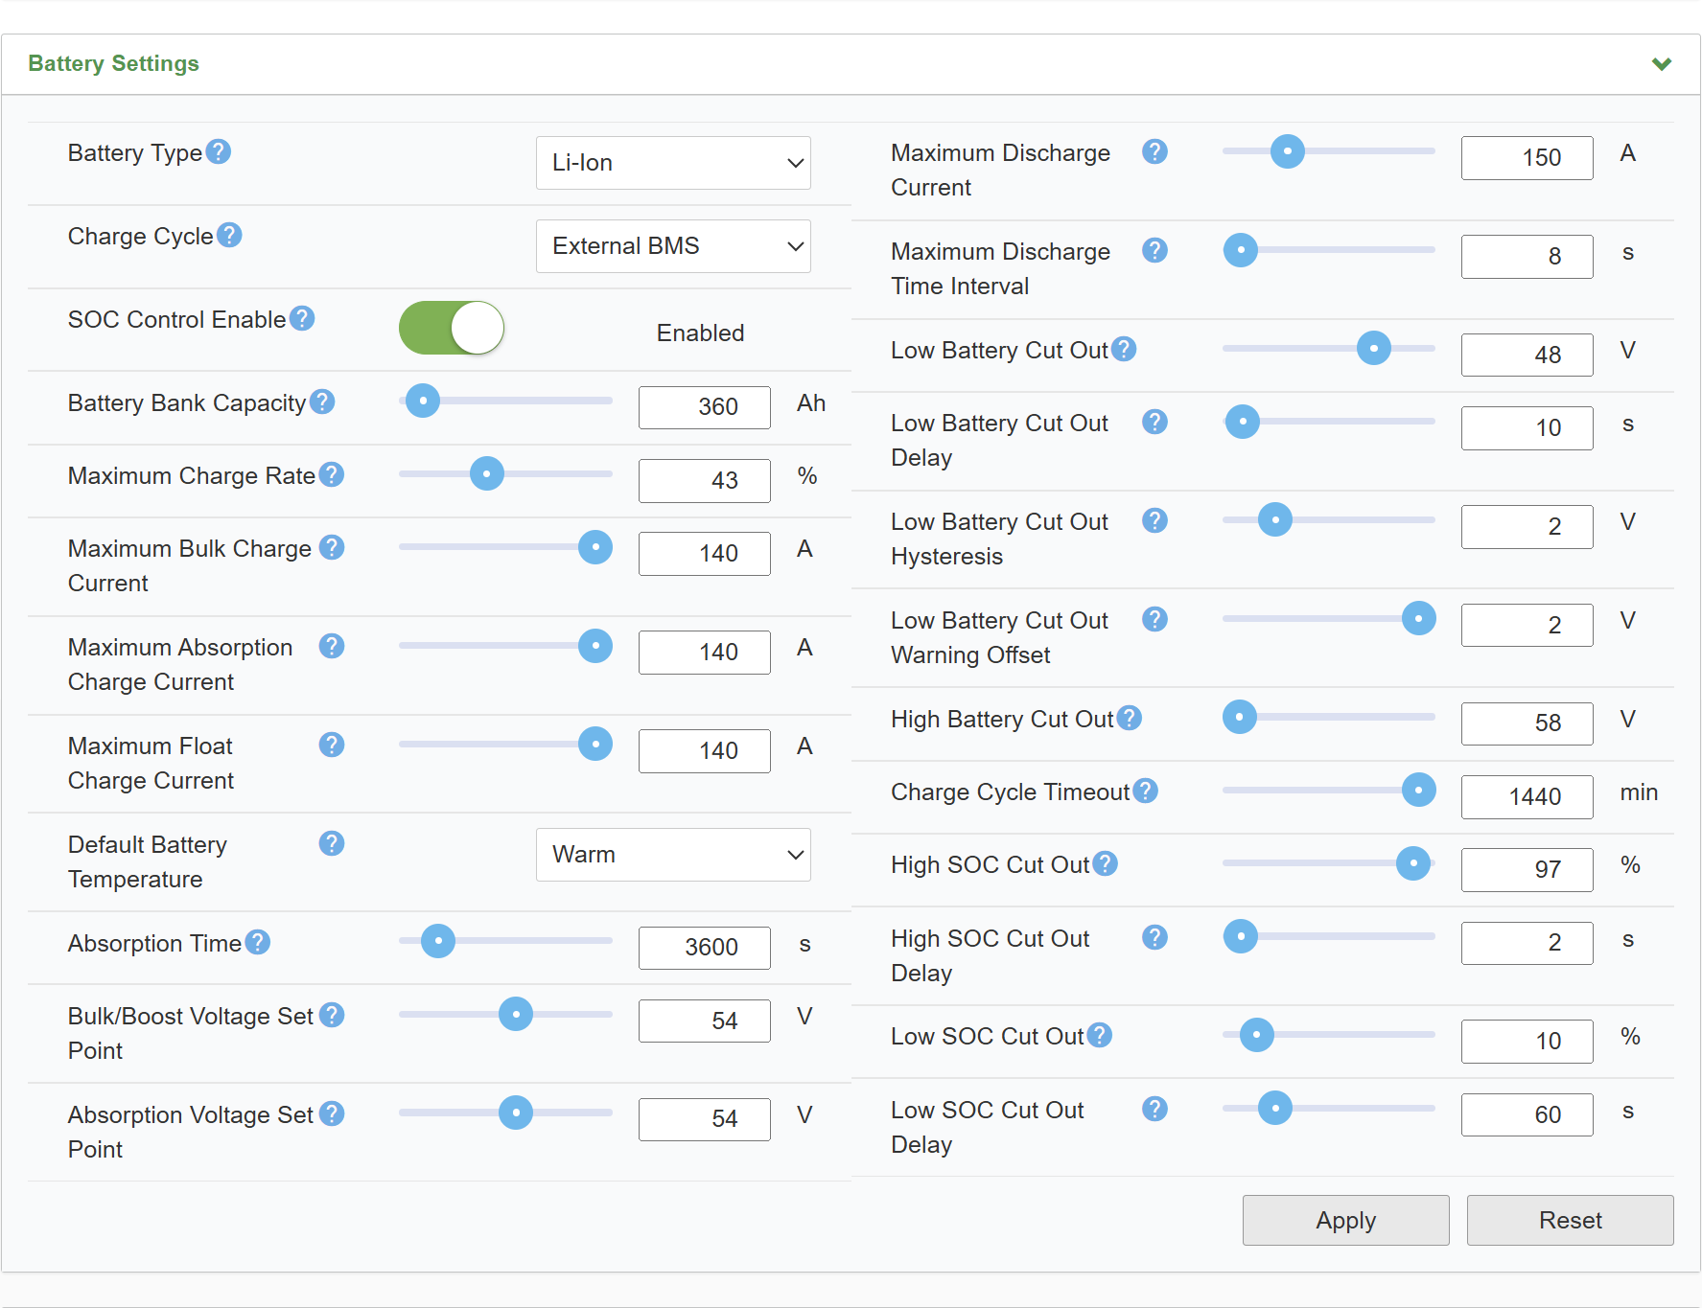The width and height of the screenshot is (1702, 1308).
Task: Click help icon for Low Battery Cut Out
Action: [x=1124, y=349]
